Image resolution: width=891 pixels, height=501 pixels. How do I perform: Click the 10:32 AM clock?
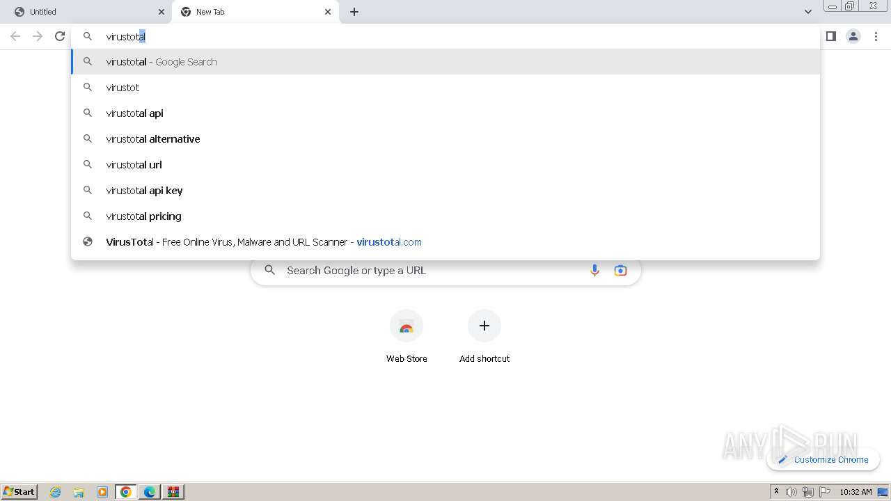855,492
